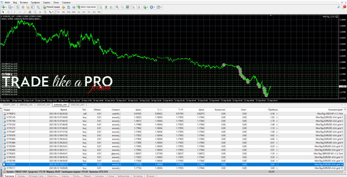Switch to the USDCAD_i,M1 chart tab

[77, 105]
